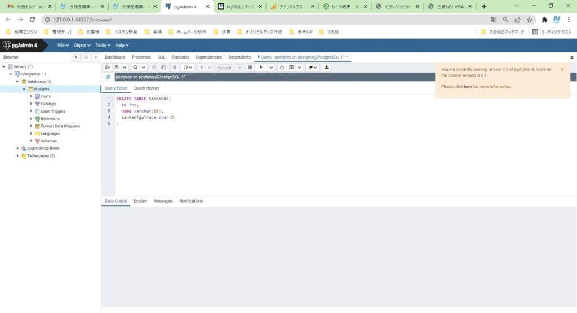The height and width of the screenshot is (313, 577).
Task: Click the Save File toolbar icon
Action: pos(117,68)
